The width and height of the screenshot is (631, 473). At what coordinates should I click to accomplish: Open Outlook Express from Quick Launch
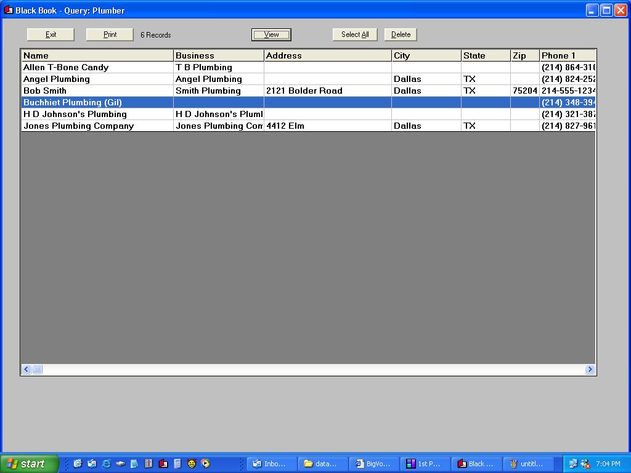click(x=92, y=464)
